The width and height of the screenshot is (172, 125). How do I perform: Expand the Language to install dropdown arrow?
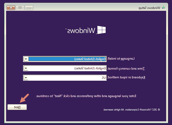pyautogui.click(x=26, y=59)
